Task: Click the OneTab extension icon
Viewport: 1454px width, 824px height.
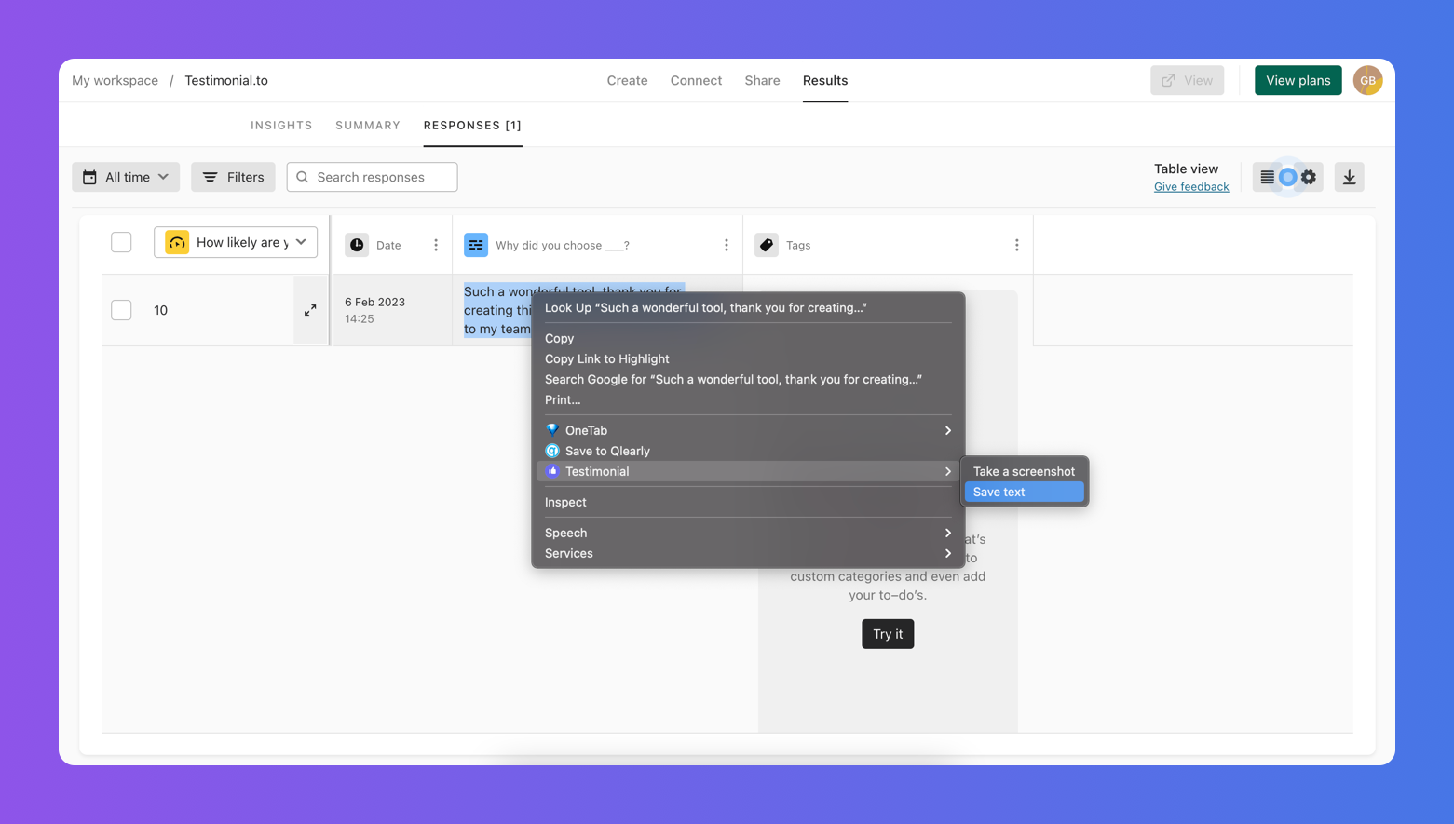Action: click(x=552, y=430)
